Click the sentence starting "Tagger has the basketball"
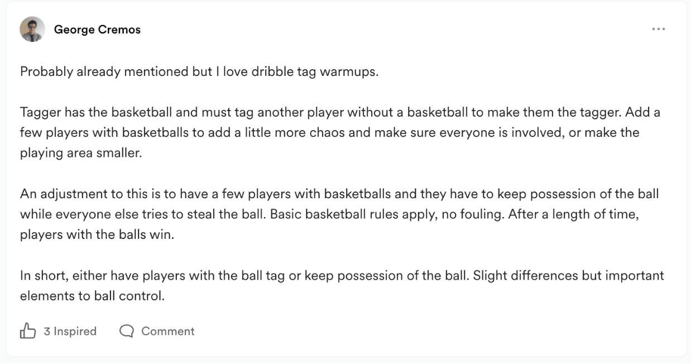691x364 pixels. [321, 113]
